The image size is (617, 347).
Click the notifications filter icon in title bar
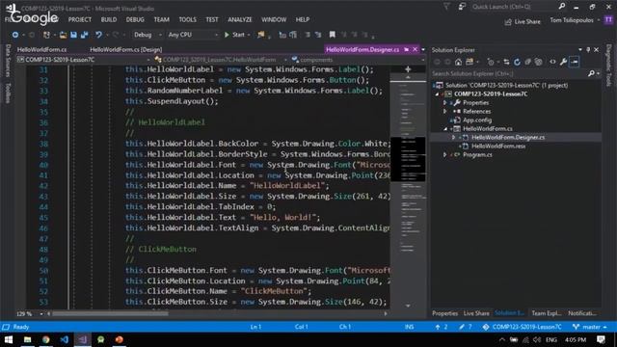[446, 7]
